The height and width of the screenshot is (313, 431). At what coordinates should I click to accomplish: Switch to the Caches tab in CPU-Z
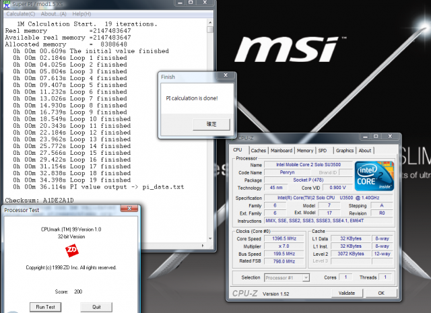pyautogui.click(x=259, y=151)
